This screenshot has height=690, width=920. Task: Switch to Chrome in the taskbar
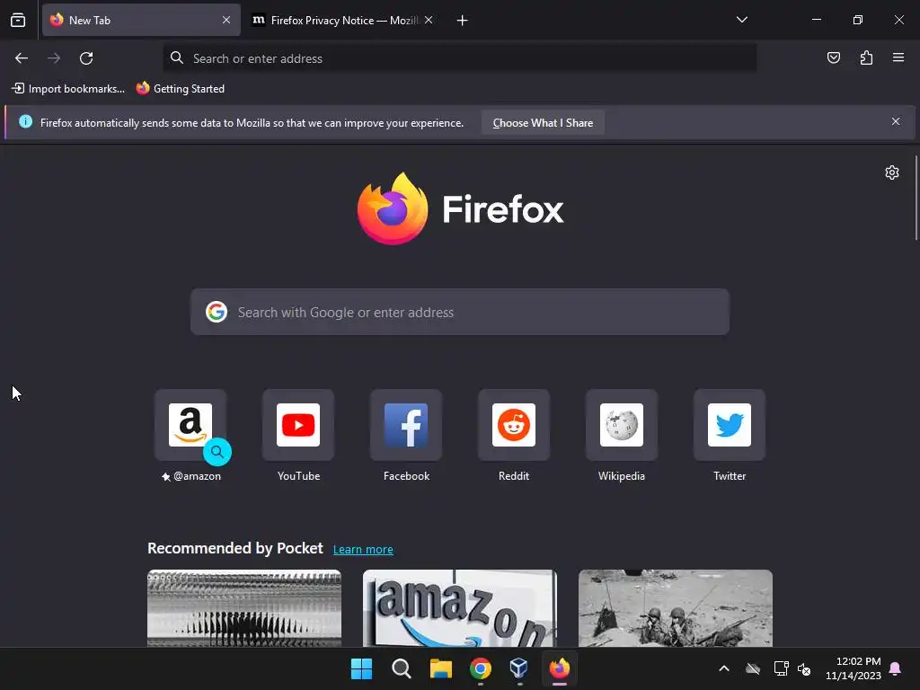[x=481, y=668]
